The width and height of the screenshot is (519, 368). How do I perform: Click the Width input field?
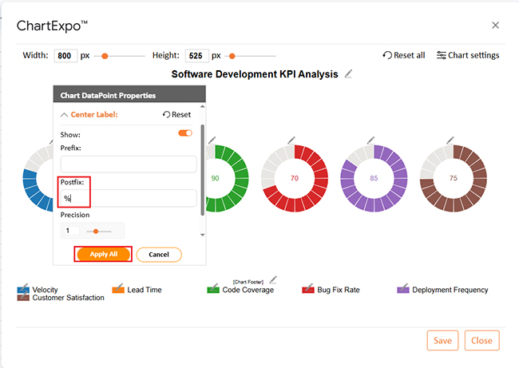tap(65, 56)
